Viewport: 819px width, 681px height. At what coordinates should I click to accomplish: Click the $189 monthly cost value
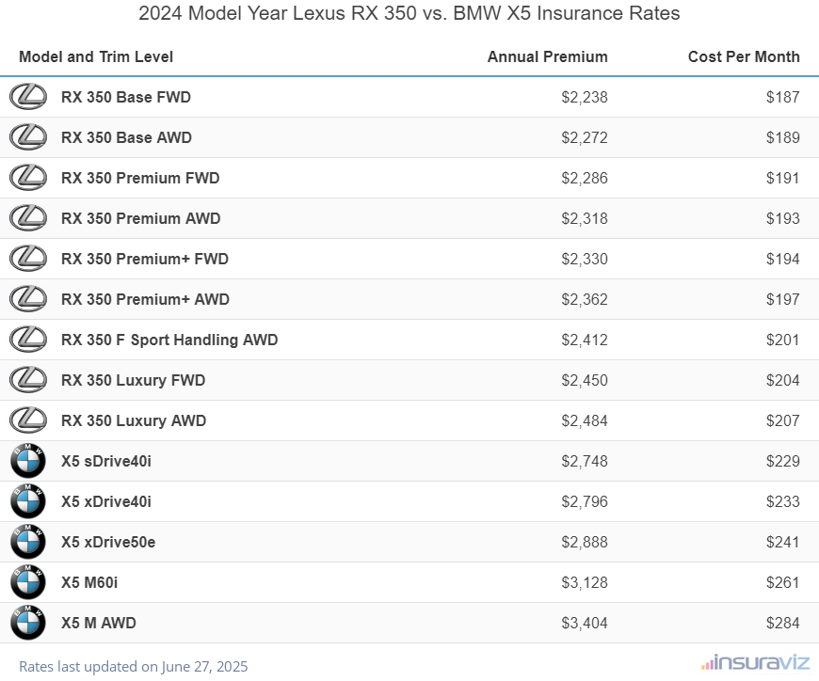point(783,137)
